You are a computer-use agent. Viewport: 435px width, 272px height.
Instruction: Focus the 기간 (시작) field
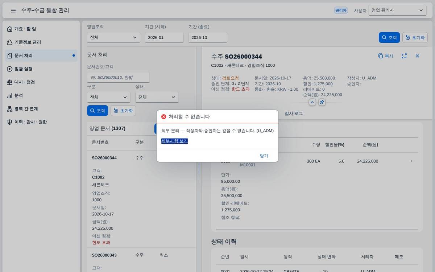point(164,37)
